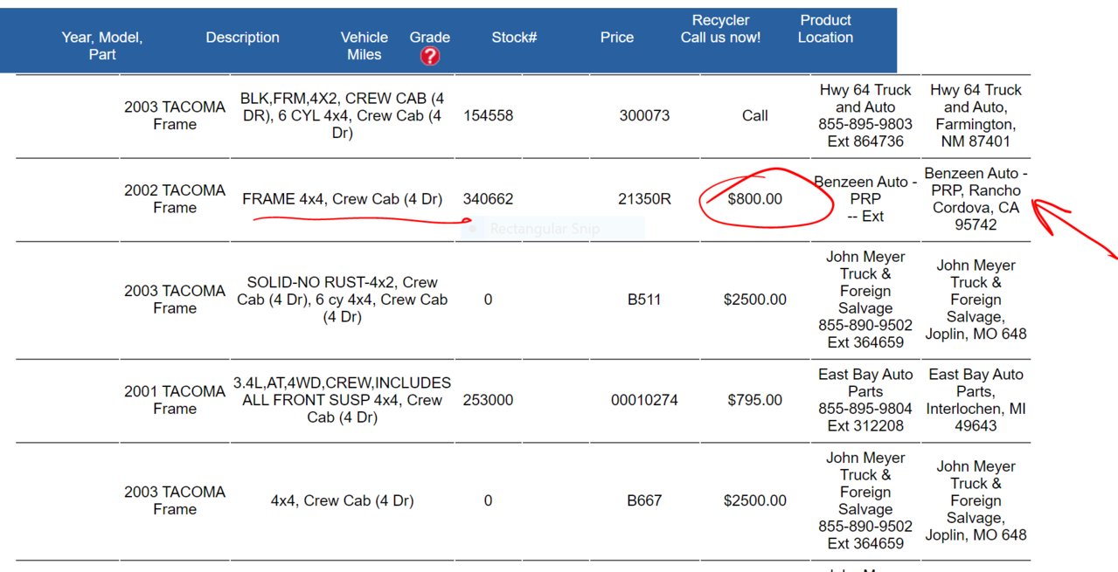This screenshot has width=1118, height=572.
Task: Click mileage value 253000
Action: tap(488, 400)
